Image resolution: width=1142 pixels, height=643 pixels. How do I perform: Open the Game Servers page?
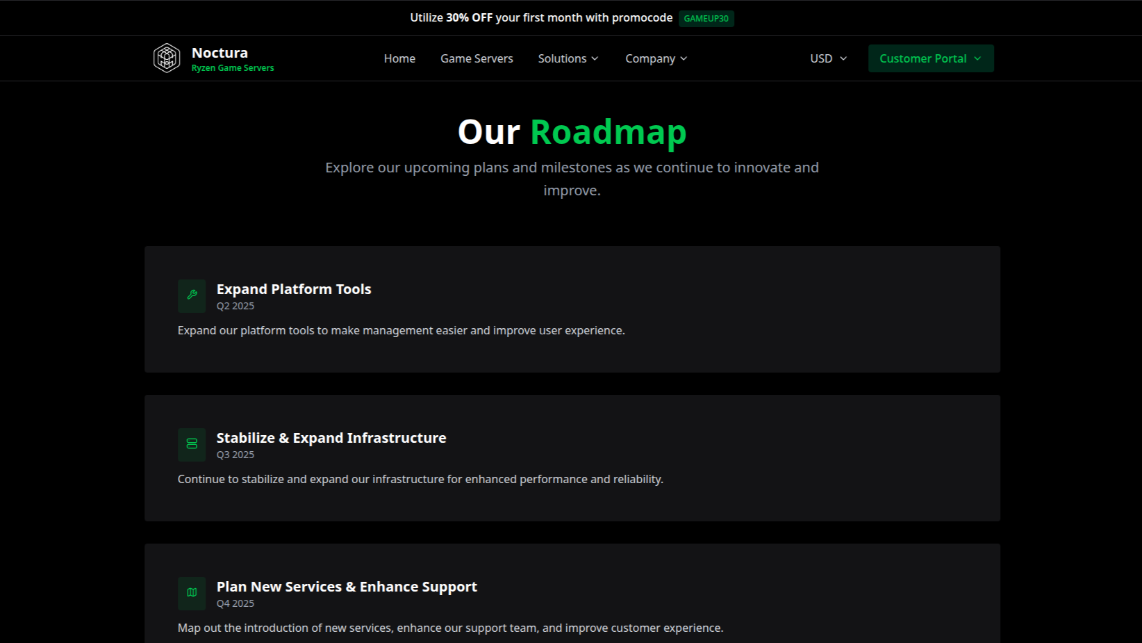click(477, 59)
